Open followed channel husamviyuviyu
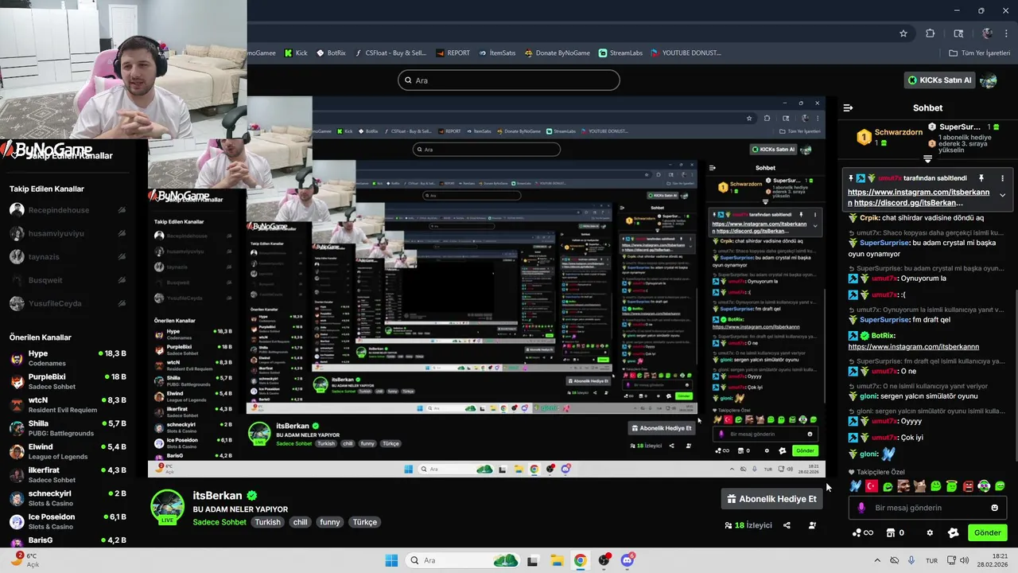The image size is (1018, 573). tap(68, 233)
